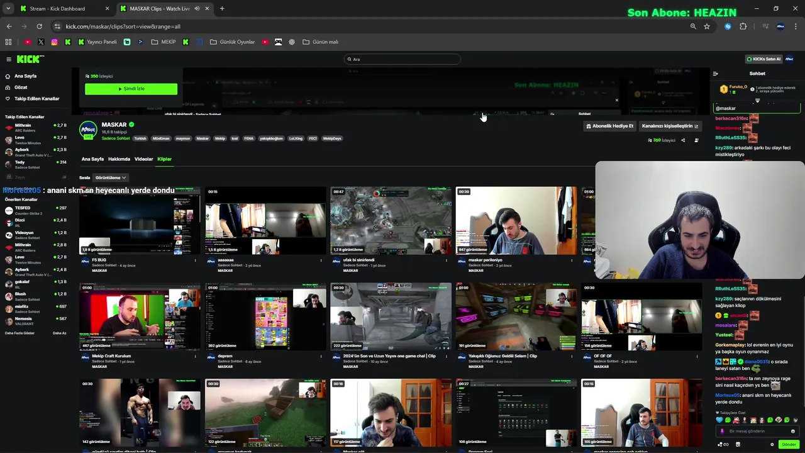Click the LoLKing tag chip
Screen dimensions: 805x453
(x=296, y=138)
